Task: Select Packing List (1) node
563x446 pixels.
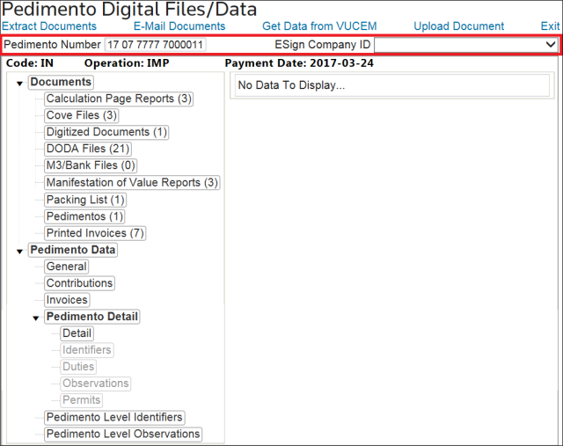Action: 85,200
